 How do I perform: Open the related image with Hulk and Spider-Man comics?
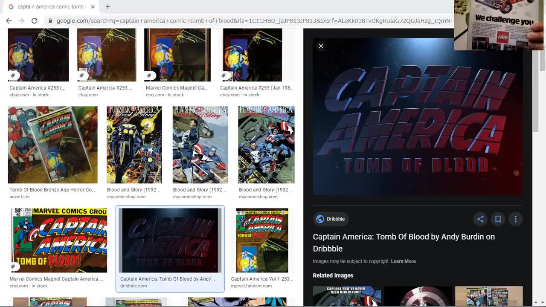tap(489, 296)
